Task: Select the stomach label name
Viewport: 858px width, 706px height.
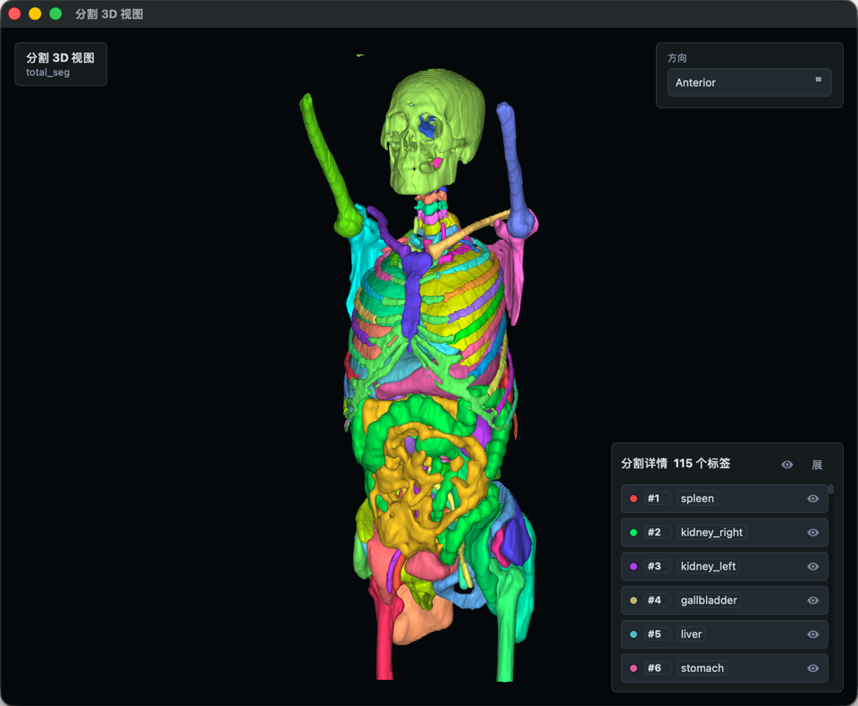Action: pyautogui.click(x=702, y=668)
